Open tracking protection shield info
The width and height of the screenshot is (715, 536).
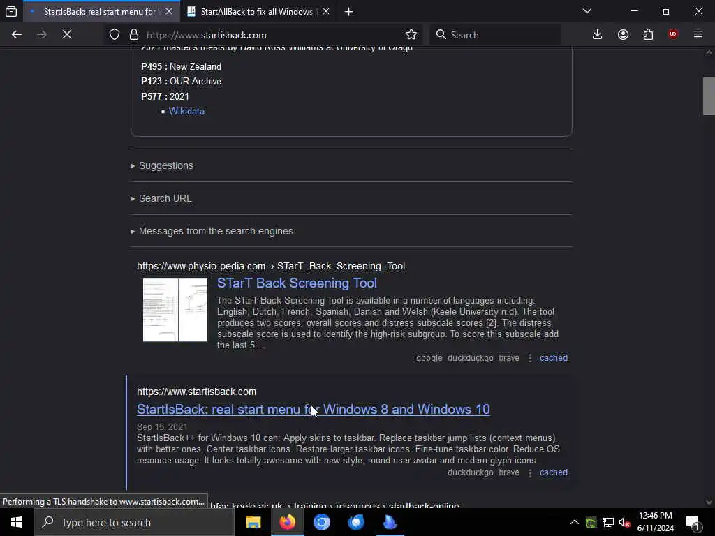pos(115,35)
